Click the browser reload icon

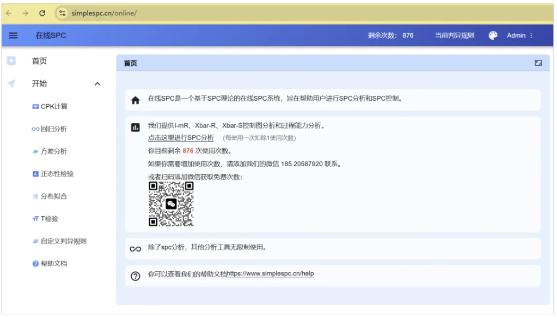click(x=42, y=13)
